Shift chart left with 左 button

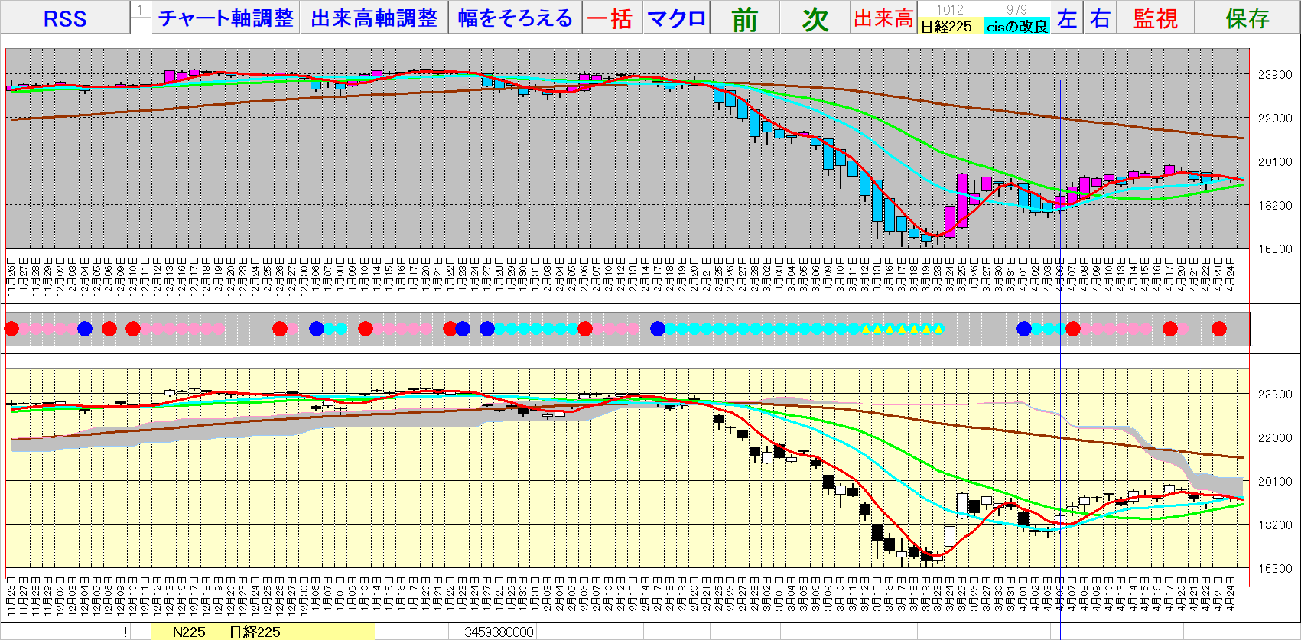point(1067,18)
